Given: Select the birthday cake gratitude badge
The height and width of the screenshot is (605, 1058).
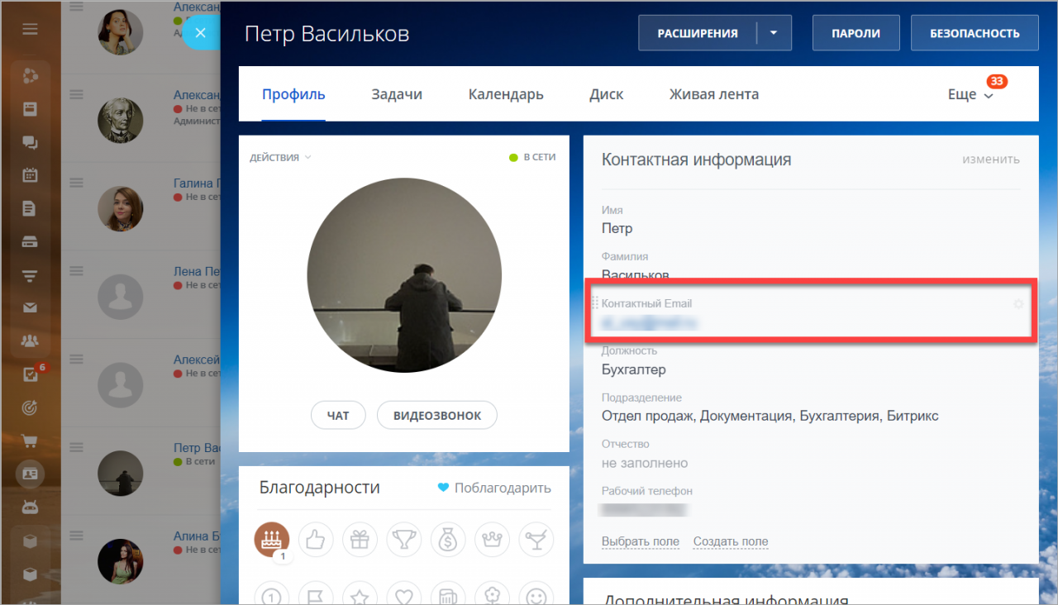Looking at the screenshot, I should (272, 540).
